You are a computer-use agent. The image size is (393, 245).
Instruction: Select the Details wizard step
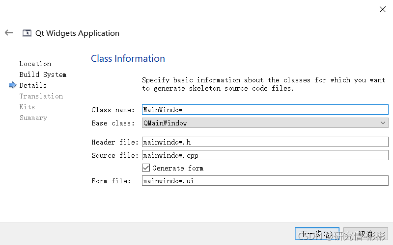click(33, 85)
